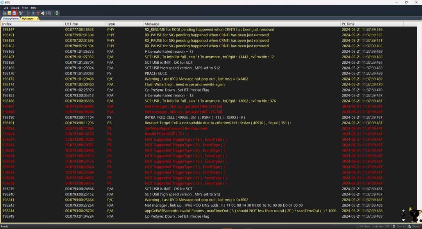Select index cell 198187
This screenshot has width=422, height=229.
click(x=8, y=107)
